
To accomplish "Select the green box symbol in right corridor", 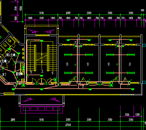I will [x=111, y=85].
